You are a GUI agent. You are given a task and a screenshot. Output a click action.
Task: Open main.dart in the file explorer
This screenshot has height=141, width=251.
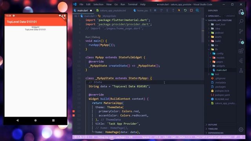221,70
